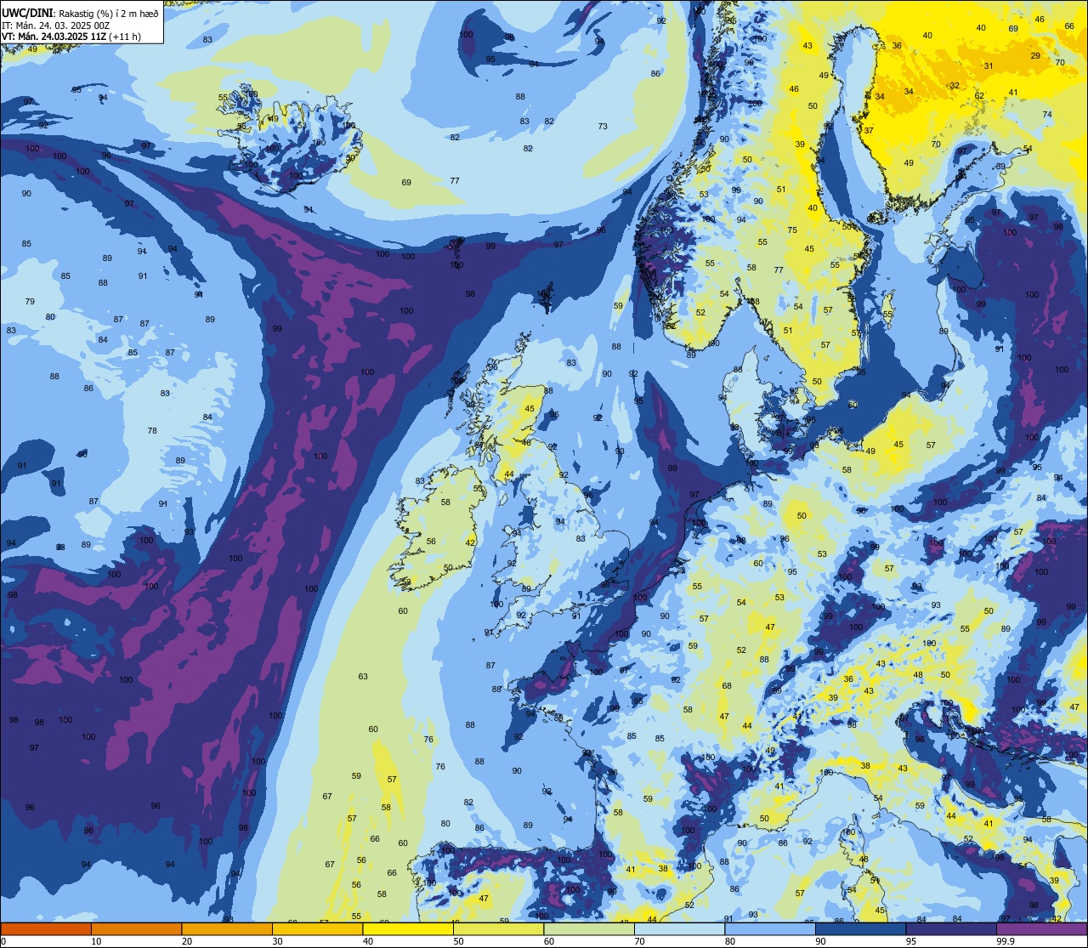Click the legend scale label '30'
Viewport: 1088px width, 948px height.
(x=277, y=941)
